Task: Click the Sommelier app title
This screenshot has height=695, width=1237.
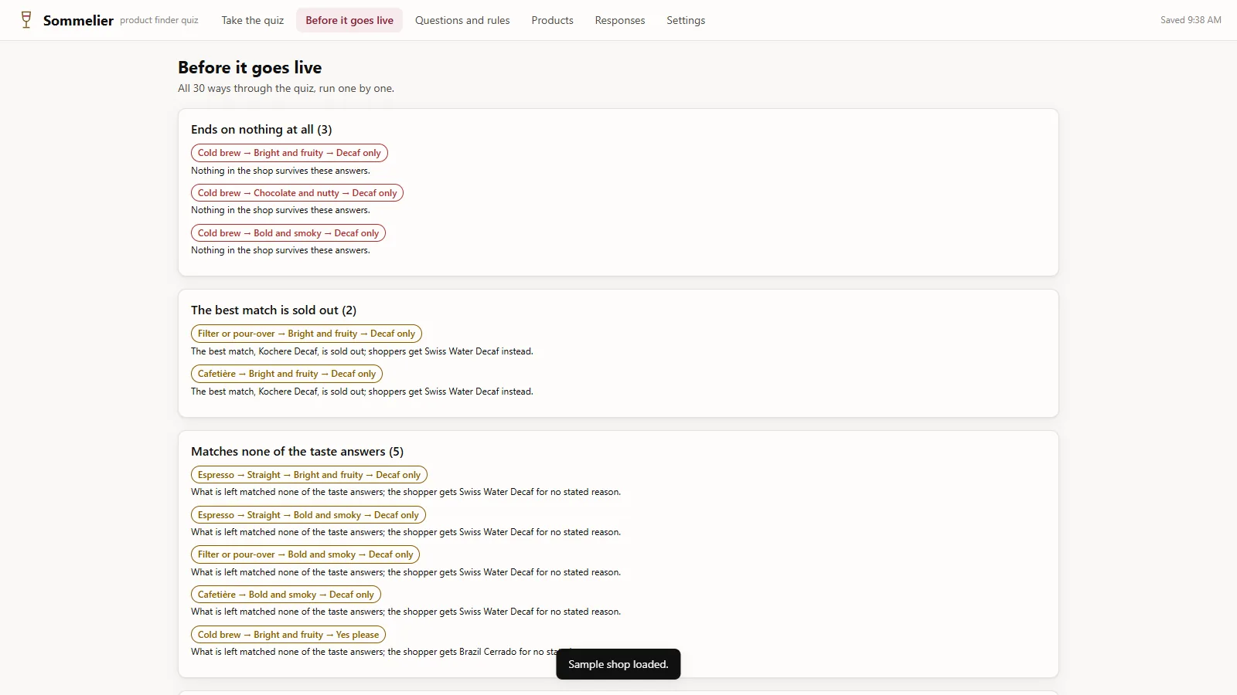Action: click(x=78, y=21)
